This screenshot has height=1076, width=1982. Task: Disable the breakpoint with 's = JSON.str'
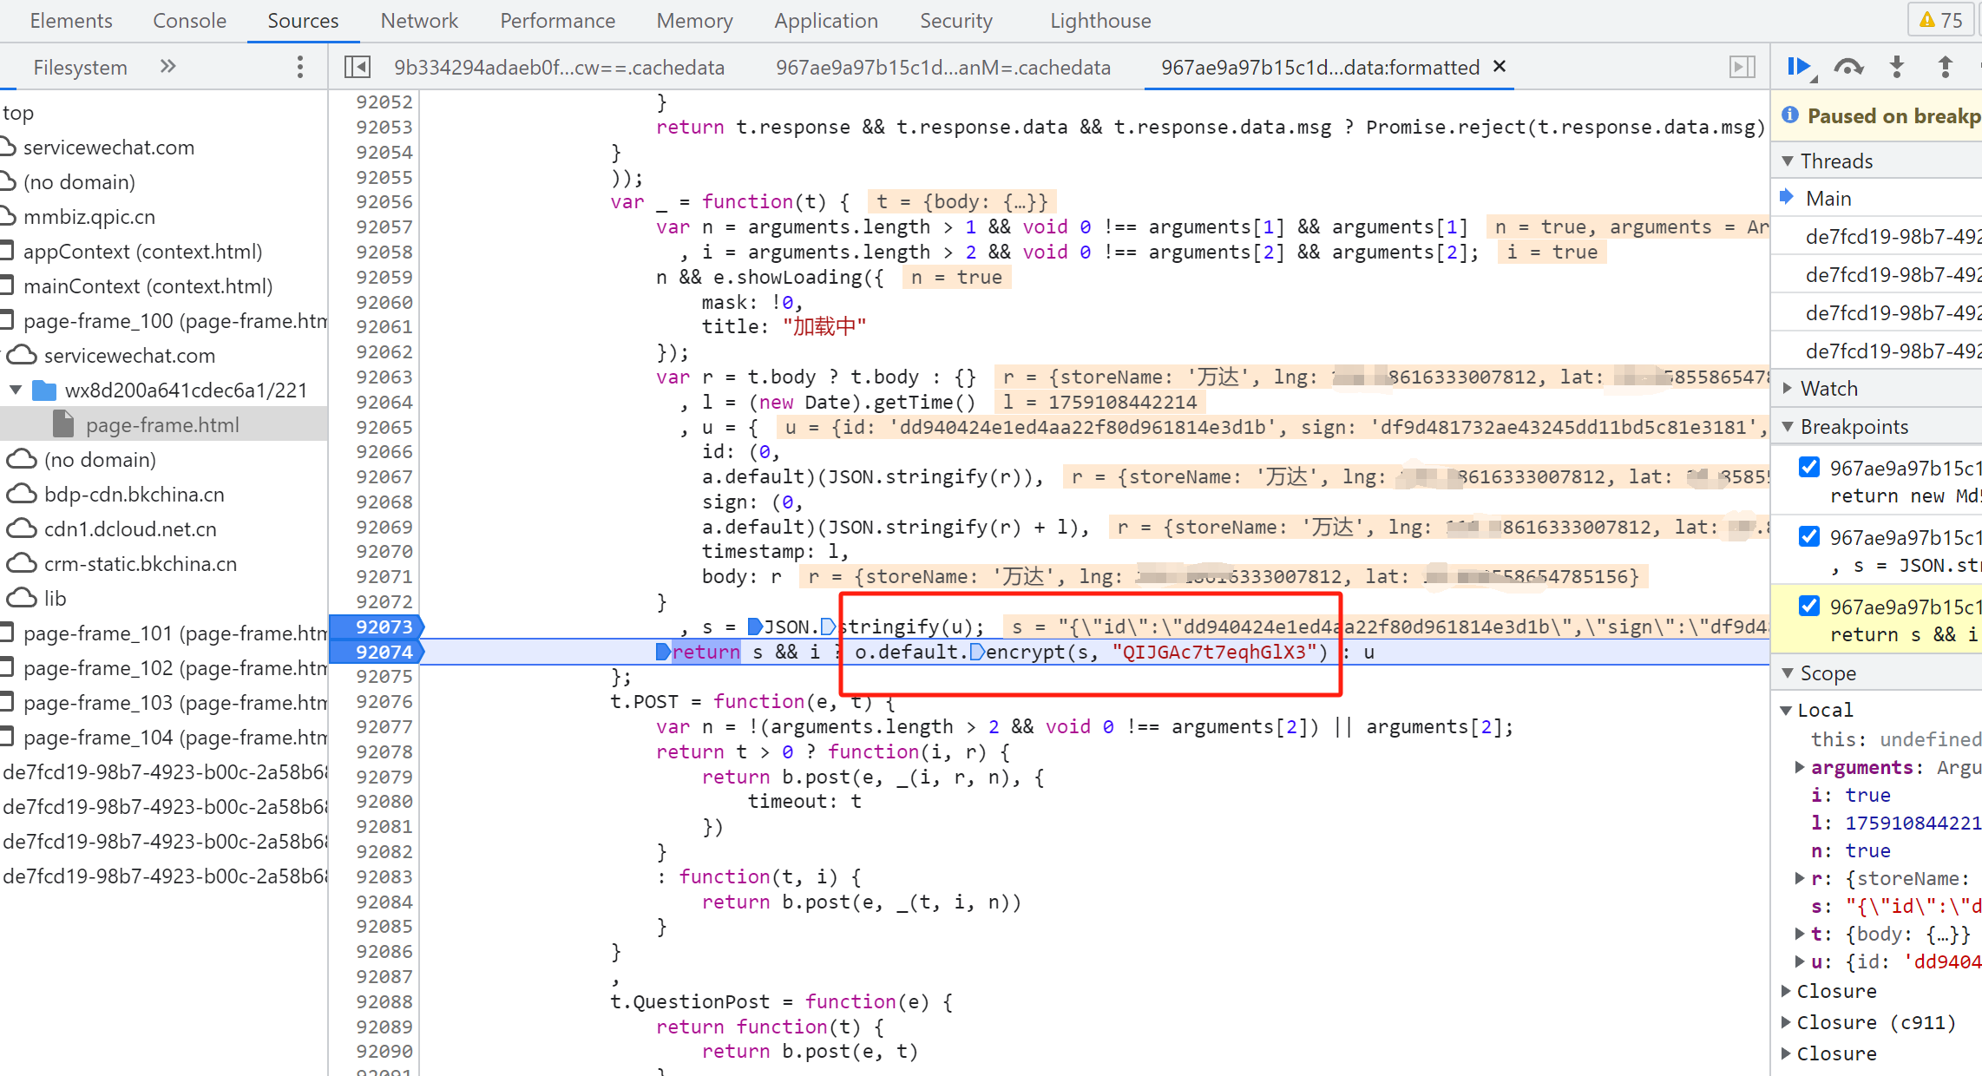(x=1809, y=537)
